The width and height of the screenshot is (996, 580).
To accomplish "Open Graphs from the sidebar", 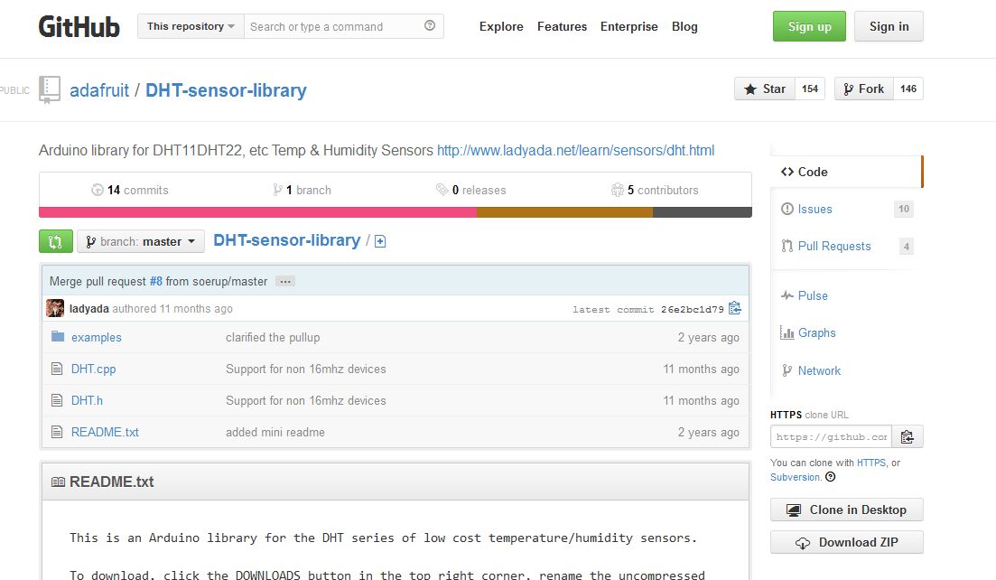I will click(x=815, y=332).
